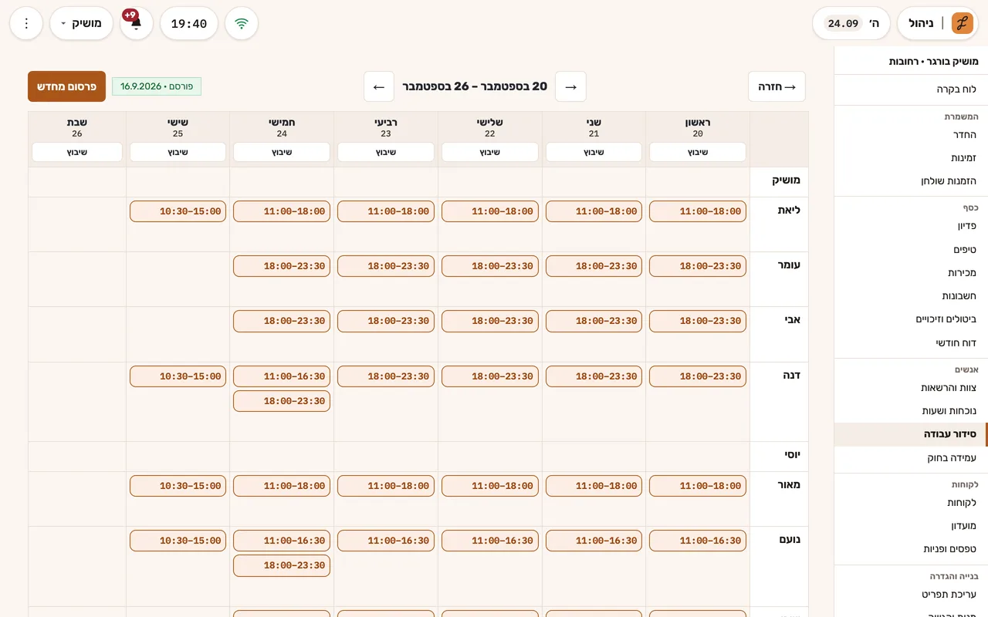Open טפסים ופניות in the sidebar
The image size is (988, 617).
(911, 549)
